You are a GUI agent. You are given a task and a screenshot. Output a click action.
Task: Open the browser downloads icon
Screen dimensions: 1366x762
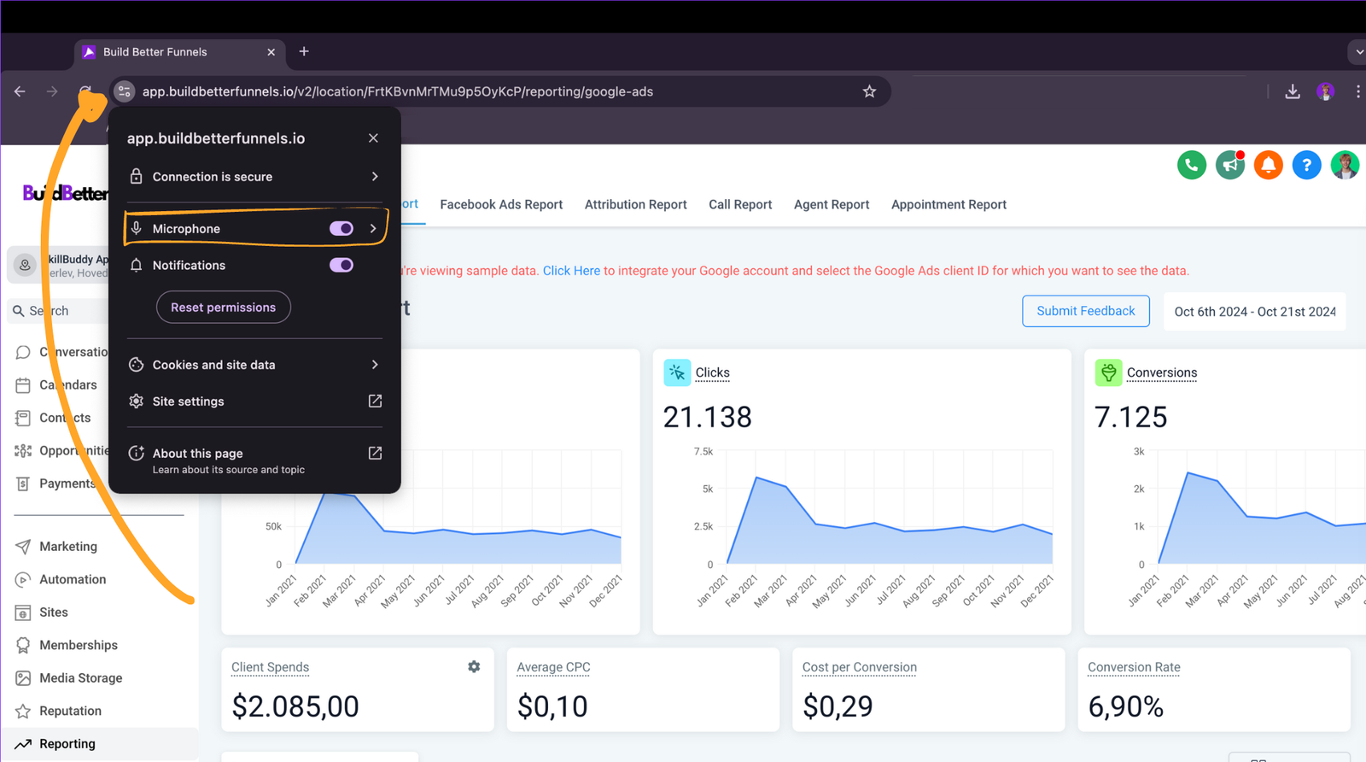click(1293, 91)
